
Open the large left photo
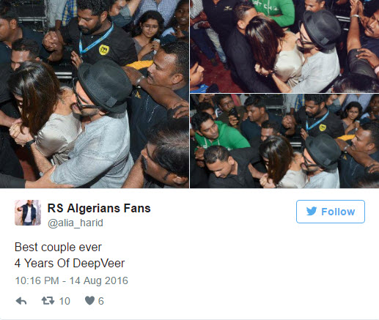pos(95,94)
